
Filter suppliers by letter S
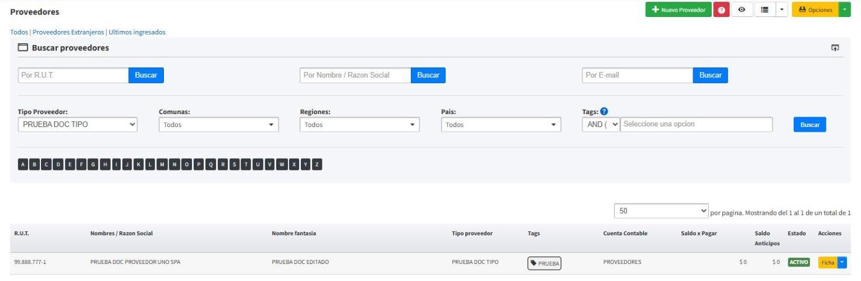(x=235, y=165)
